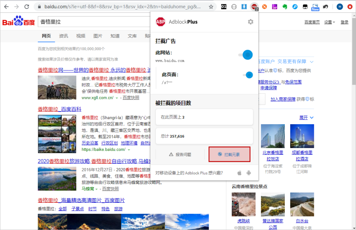Click the 行政区划 sublink
The height and width of the screenshot is (230, 356).
[109, 143]
